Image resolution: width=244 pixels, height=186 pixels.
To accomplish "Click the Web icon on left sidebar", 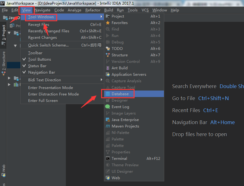I will 3,176.
